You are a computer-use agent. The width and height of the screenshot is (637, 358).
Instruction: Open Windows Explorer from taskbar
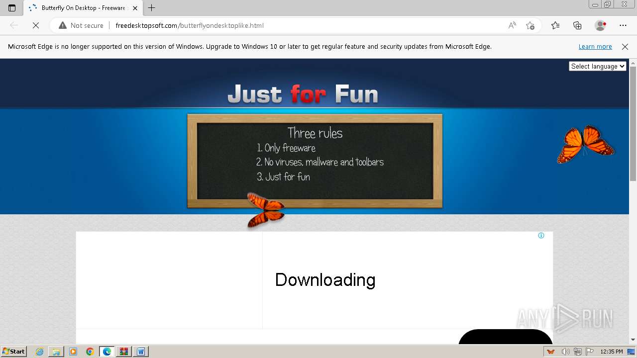56,352
